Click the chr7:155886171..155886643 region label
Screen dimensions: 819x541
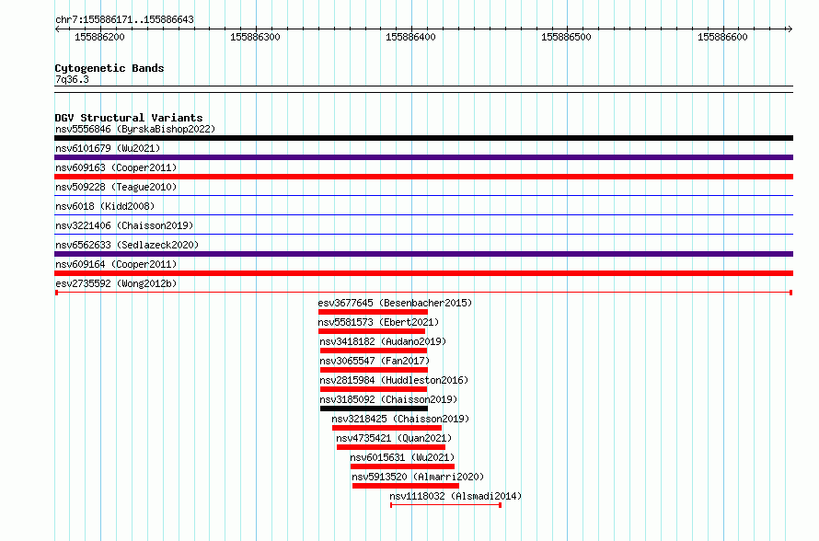click(x=124, y=19)
